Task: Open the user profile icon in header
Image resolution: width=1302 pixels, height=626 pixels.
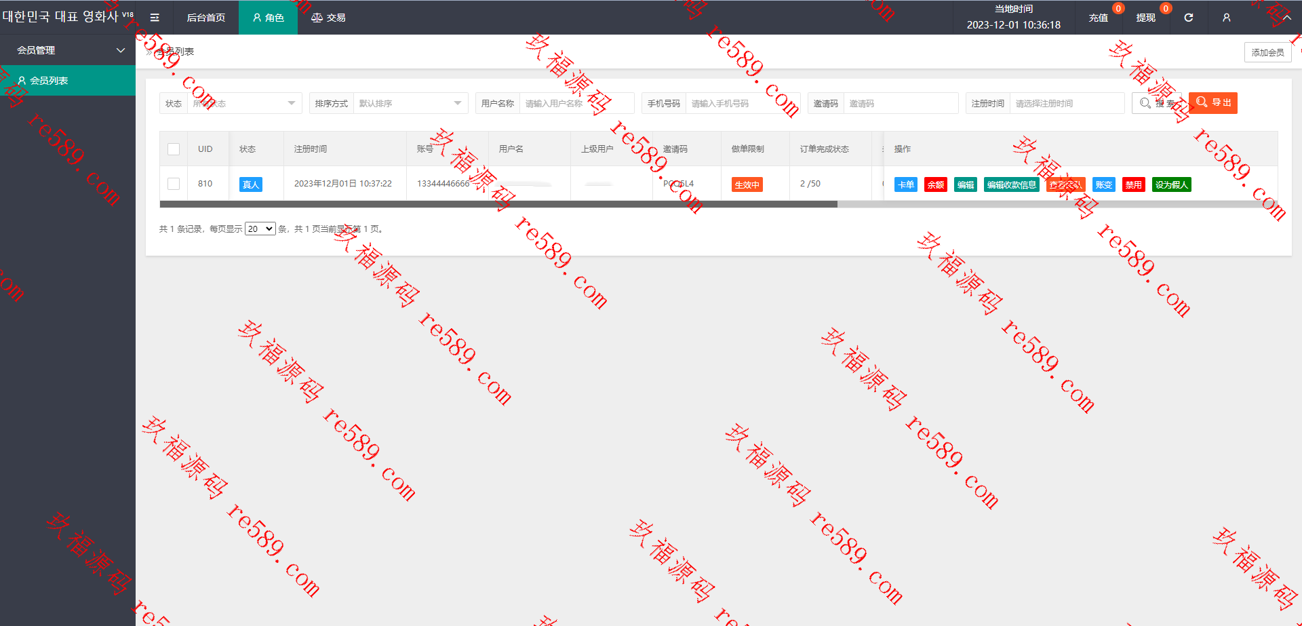Action: pos(1226,18)
